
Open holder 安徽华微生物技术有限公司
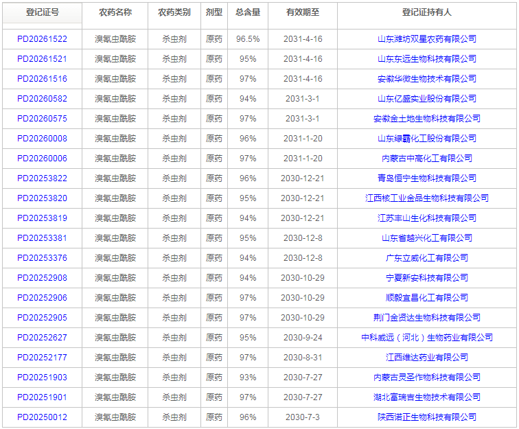[427, 79]
